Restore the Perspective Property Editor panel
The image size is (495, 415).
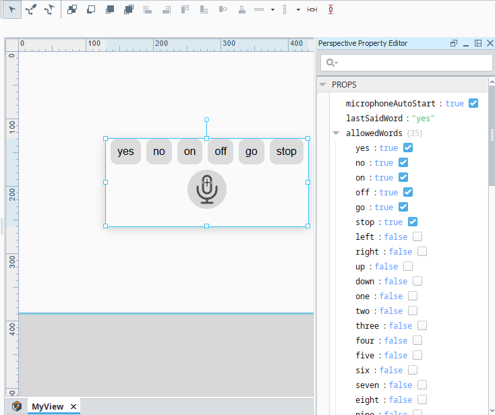[454, 43]
